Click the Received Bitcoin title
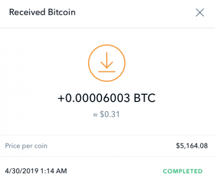 42,12
